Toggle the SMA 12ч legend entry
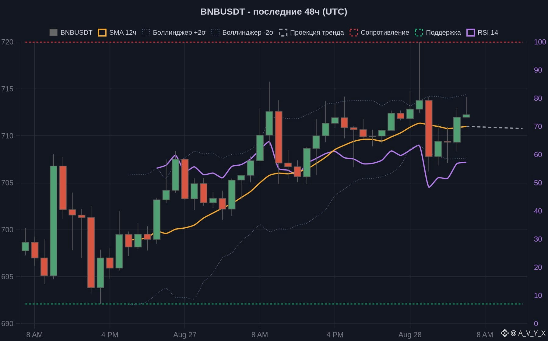Viewport: 548px width, 341px height. [x=117, y=33]
